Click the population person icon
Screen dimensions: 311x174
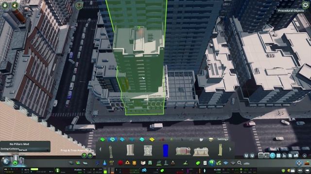point(205,170)
